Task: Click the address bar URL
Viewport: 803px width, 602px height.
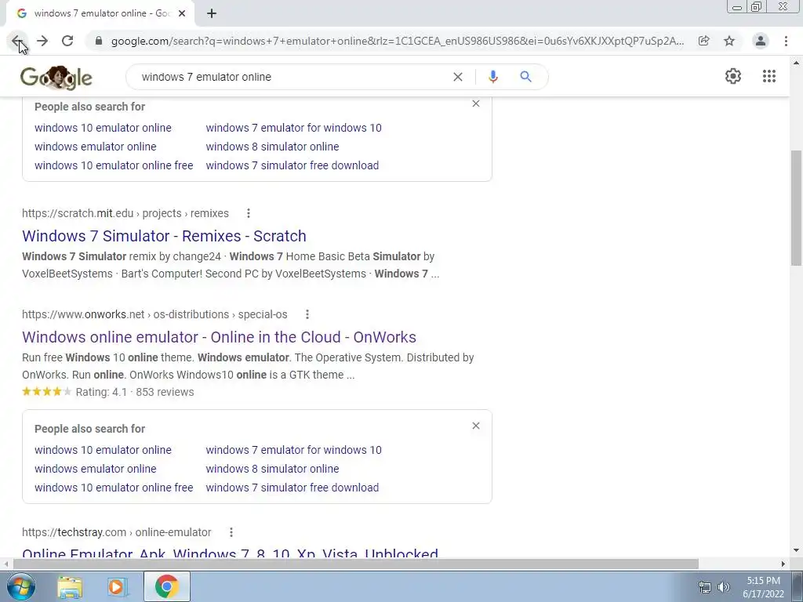Action: [398, 41]
